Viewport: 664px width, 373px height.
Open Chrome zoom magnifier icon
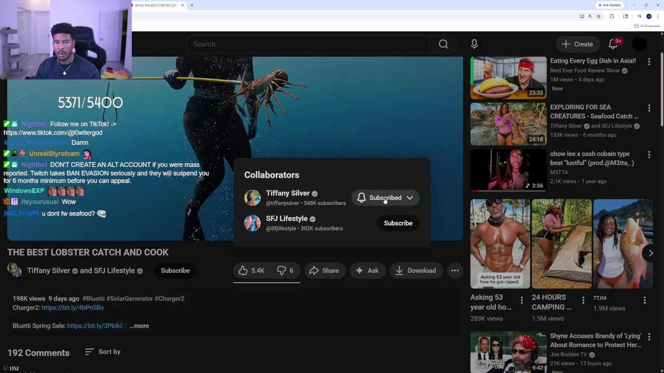[590, 16]
